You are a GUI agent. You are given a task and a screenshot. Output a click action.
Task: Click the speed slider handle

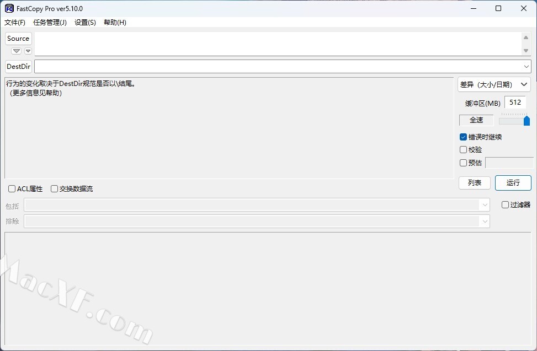[527, 121]
